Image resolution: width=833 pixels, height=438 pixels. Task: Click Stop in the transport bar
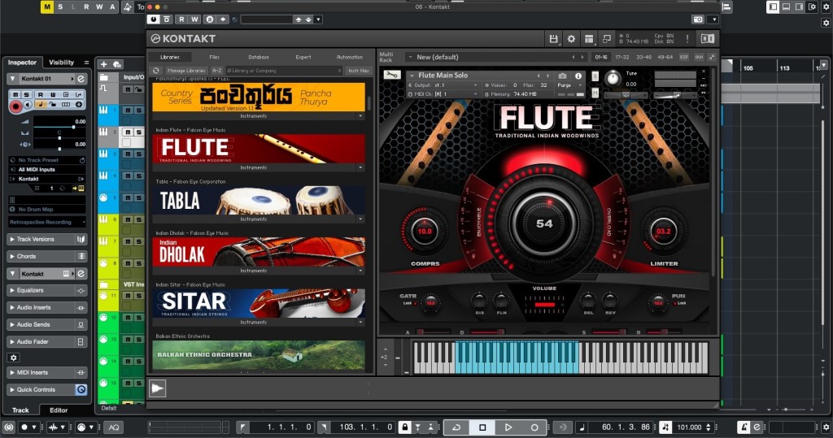(482, 427)
